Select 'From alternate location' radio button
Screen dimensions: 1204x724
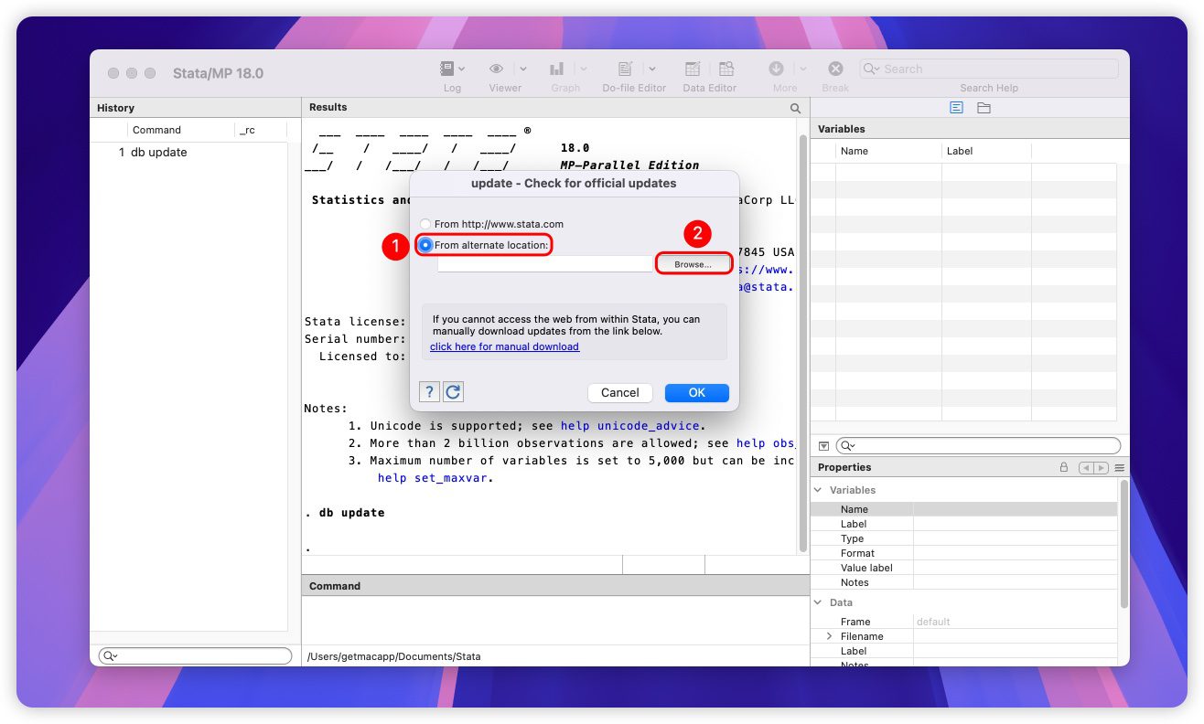(425, 245)
